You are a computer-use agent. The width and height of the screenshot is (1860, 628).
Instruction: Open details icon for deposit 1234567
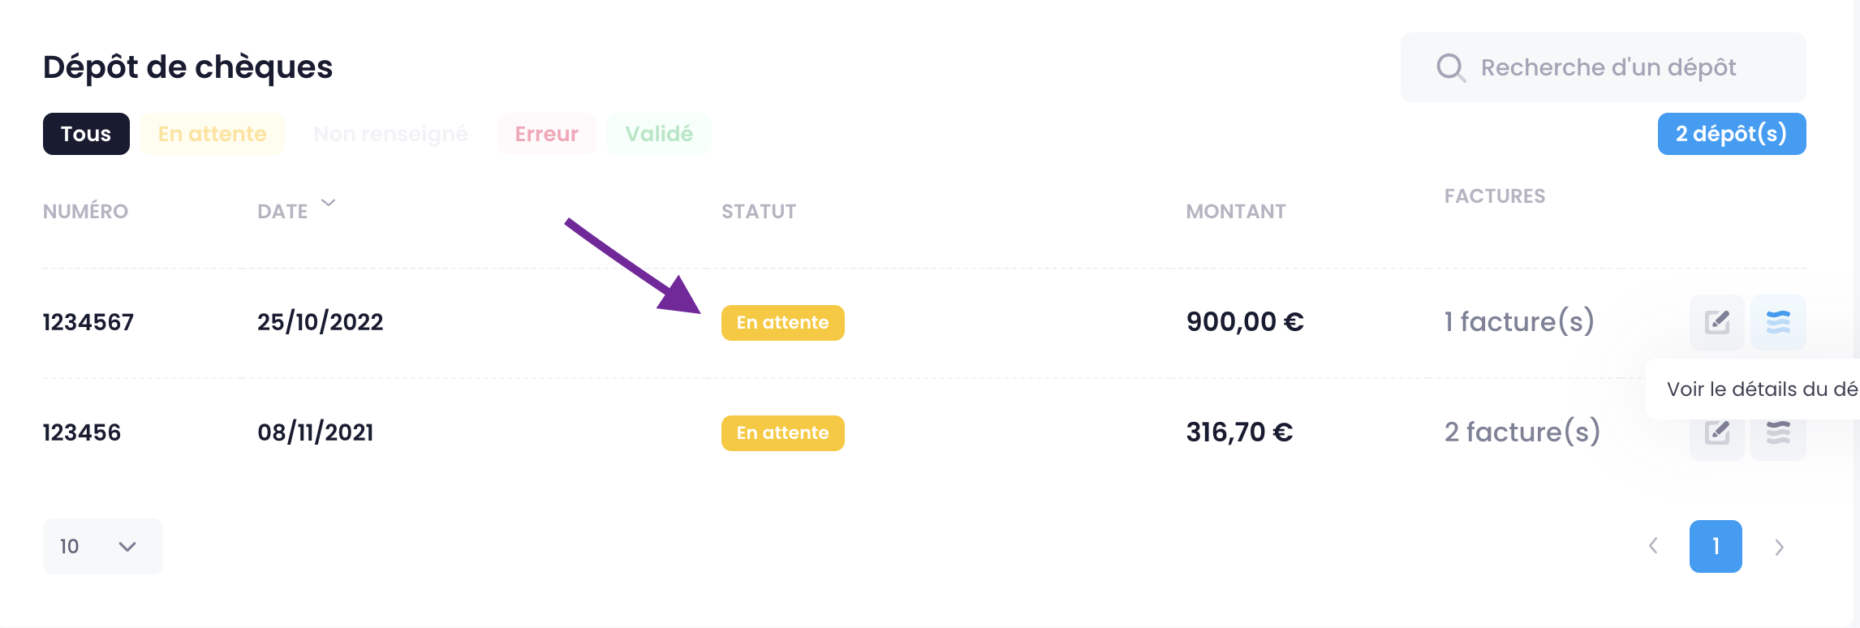tap(1778, 322)
